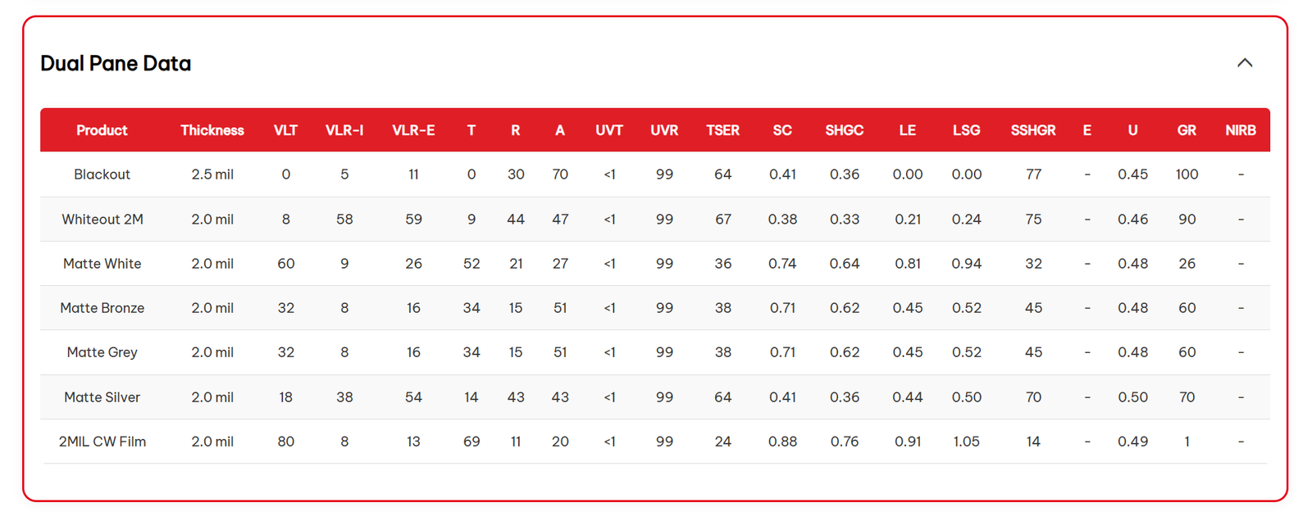Select the VLT column header
The height and width of the screenshot is (512, 1312).
[285, 130]
